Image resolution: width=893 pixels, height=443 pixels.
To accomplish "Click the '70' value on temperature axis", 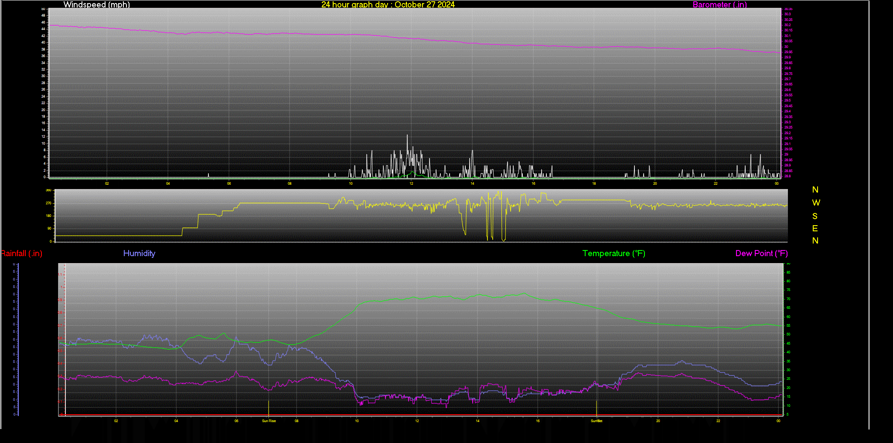I will click(788, 299).
